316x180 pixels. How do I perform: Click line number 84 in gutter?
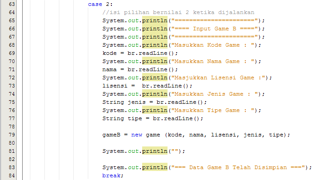coord(12,175)
